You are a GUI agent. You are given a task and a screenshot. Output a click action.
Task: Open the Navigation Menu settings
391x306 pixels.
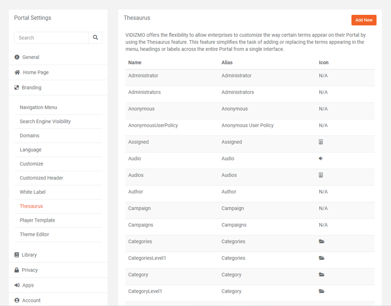point(38,107)
